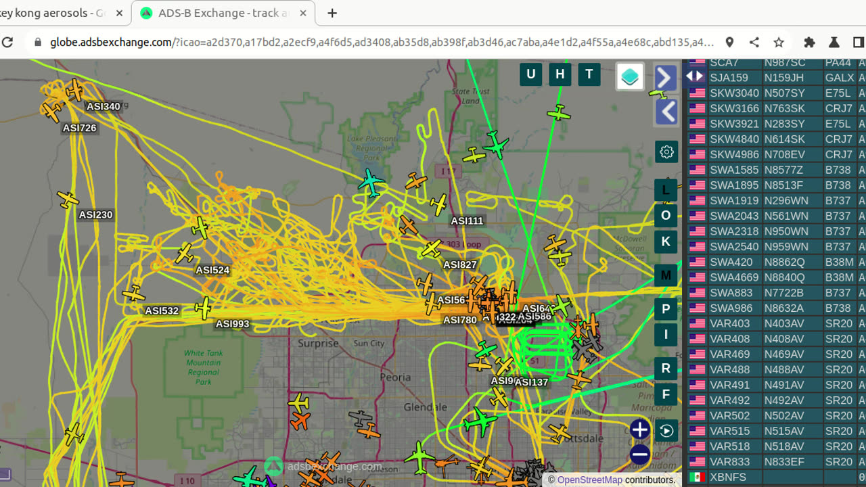Select the aircraft icon above the ASI230 label
Image resolution: width=866 pixels, height=487 pixels.
[x=68, y=200]
